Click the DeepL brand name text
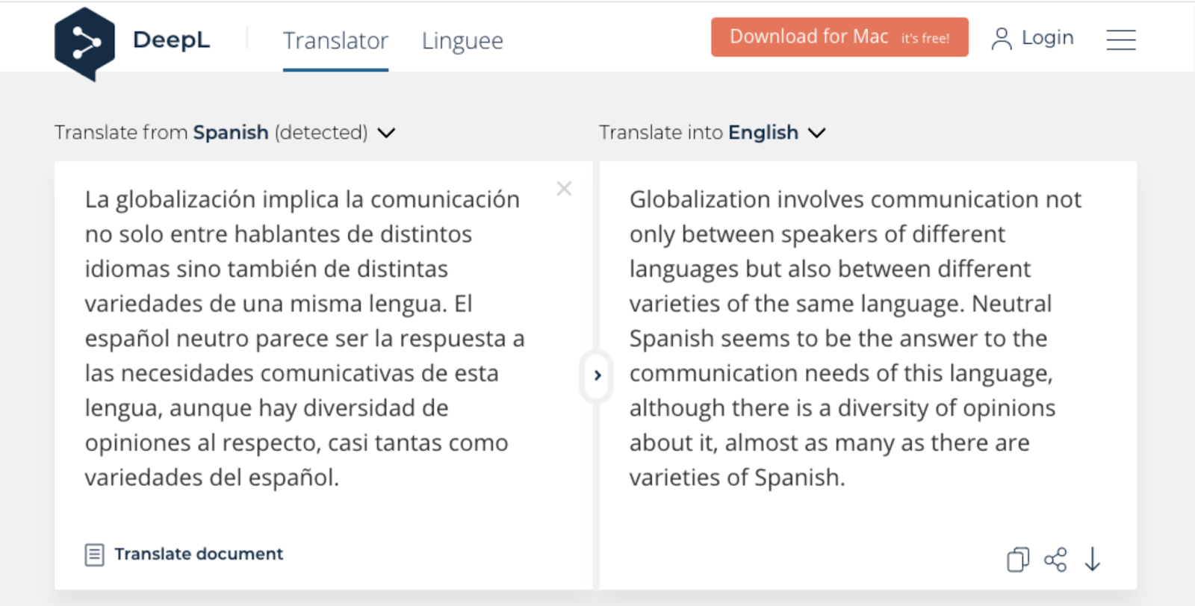 [171, 40]
